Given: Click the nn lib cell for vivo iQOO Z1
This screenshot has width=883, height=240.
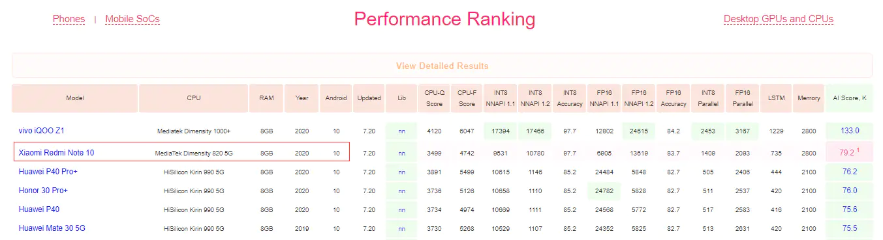Looking at the screenshot, I should [x=401, y=131].
